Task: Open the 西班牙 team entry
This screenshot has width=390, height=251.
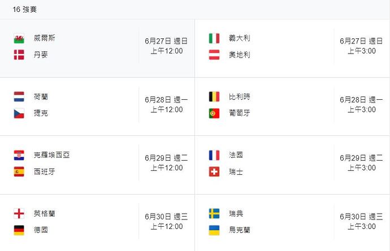Action: 44,171
